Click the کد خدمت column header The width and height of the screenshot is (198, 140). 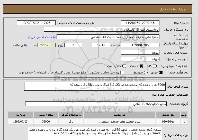[168, 115]
